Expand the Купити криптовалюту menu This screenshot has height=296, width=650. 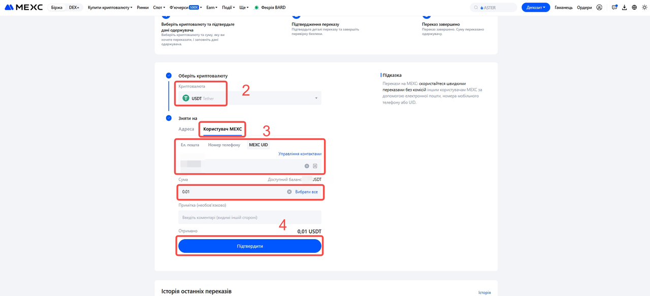pos(110,8)
